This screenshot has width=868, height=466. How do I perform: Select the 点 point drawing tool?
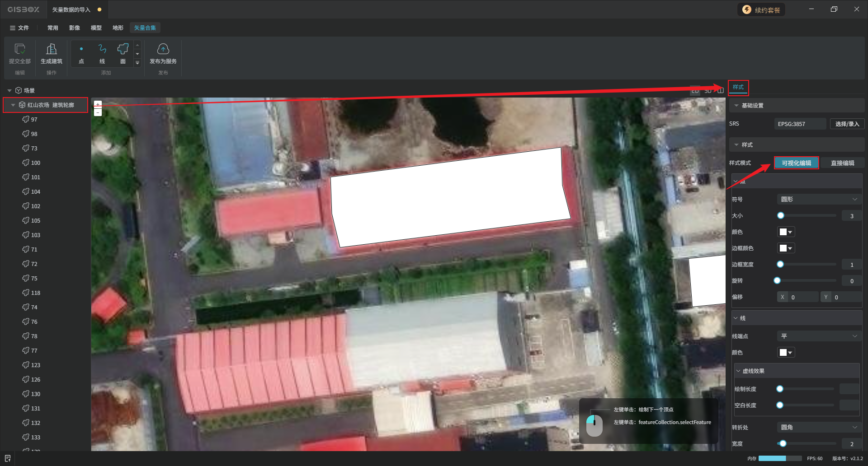click(x=81, y=49)
